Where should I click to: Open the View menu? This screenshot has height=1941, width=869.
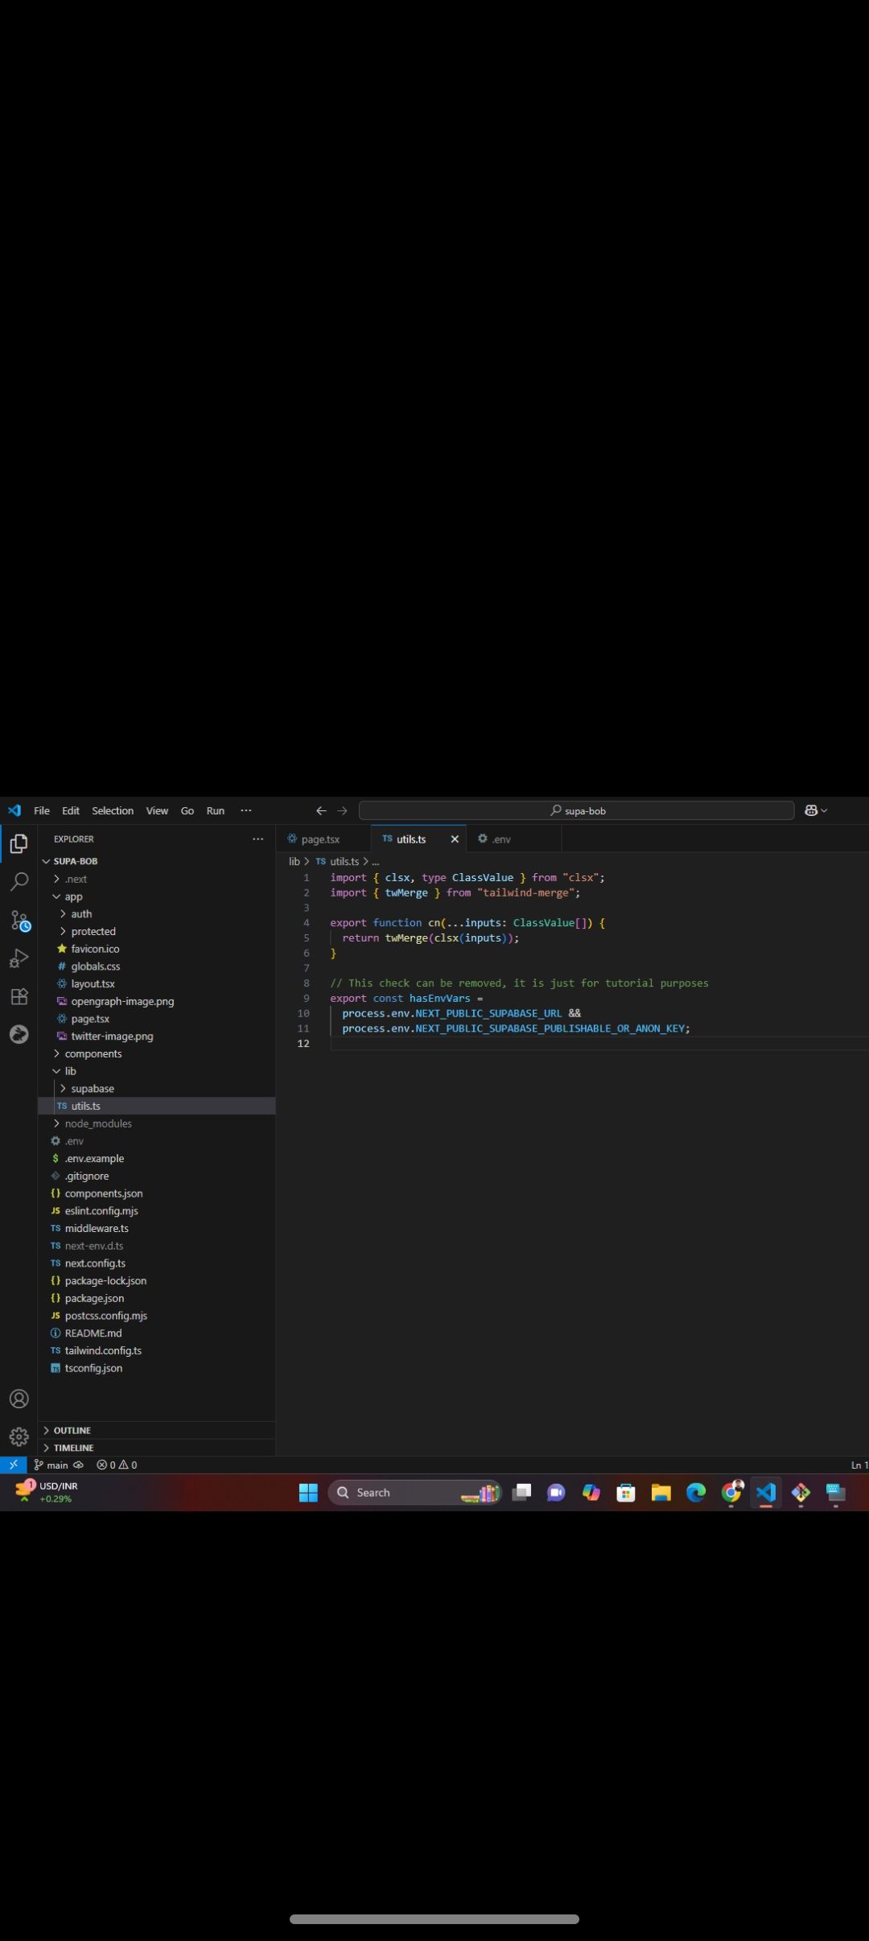pyautogui.click(x=157, y=810)
